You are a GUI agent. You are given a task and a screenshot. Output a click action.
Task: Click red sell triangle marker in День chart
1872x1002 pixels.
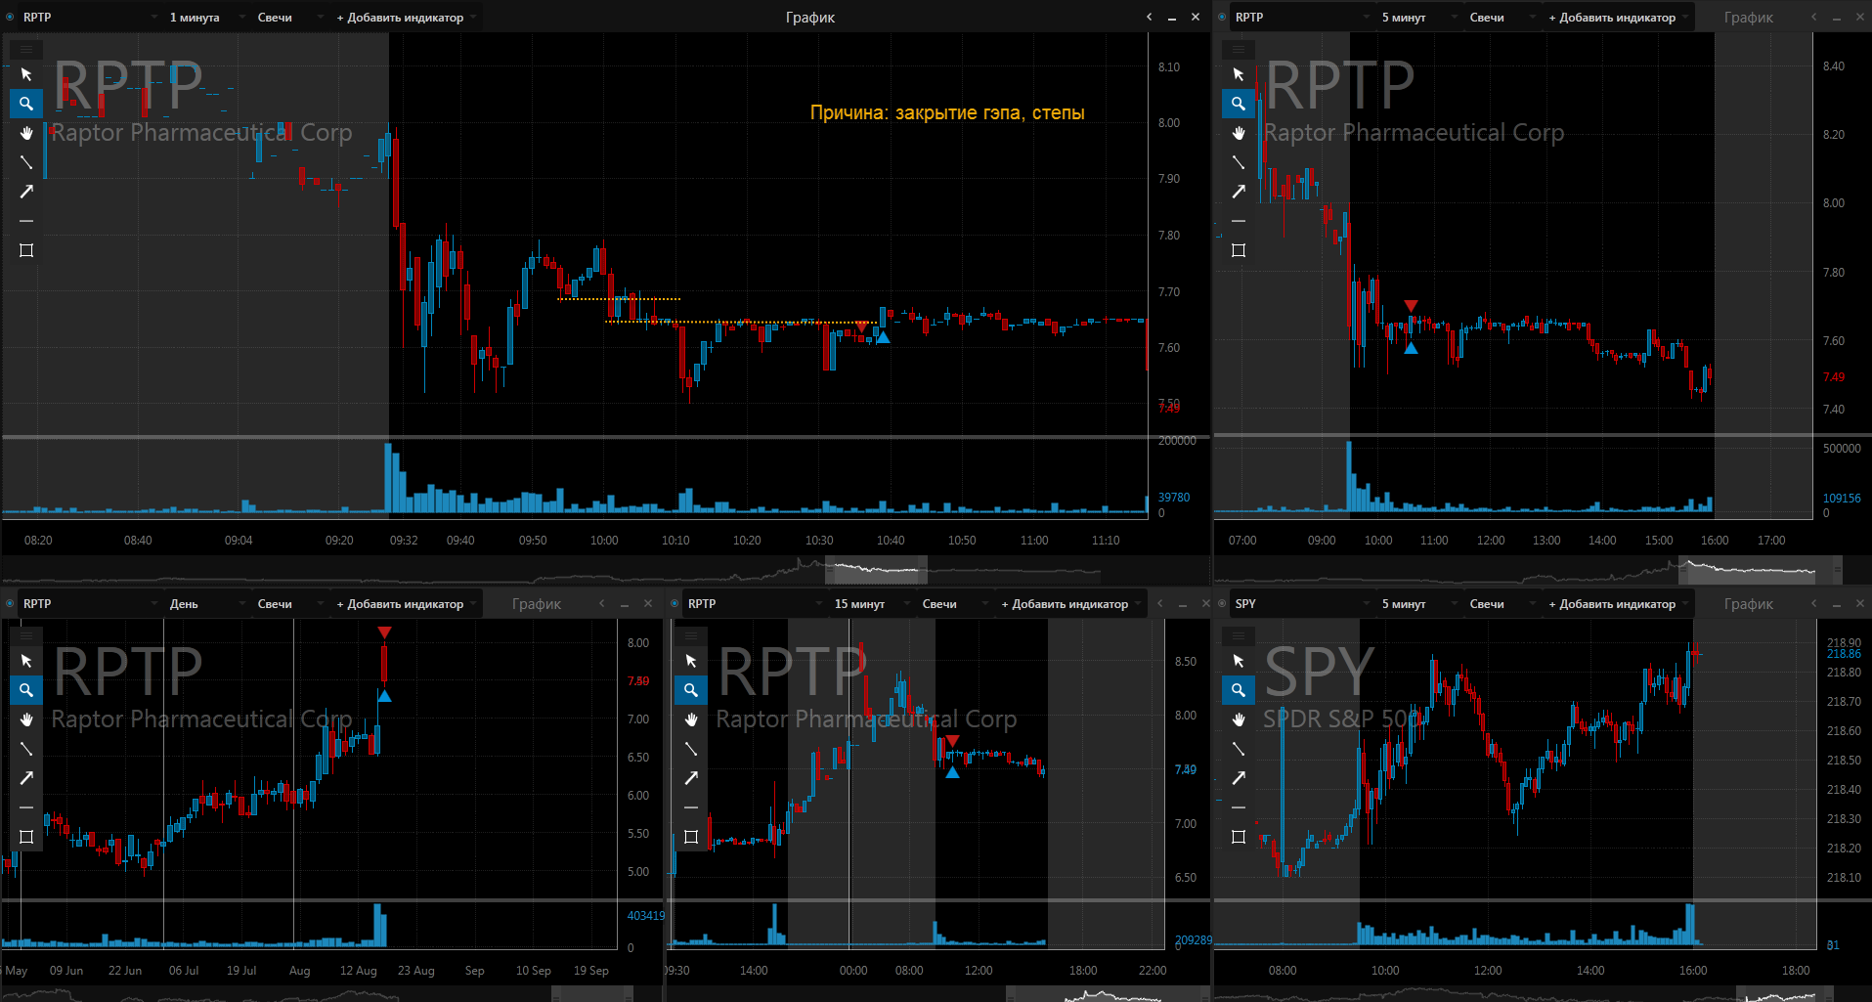click(x=384, y=632)
